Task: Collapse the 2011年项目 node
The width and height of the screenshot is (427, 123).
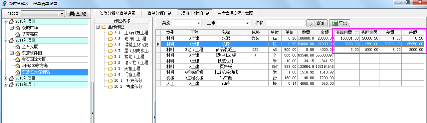Action: (5, 40)
